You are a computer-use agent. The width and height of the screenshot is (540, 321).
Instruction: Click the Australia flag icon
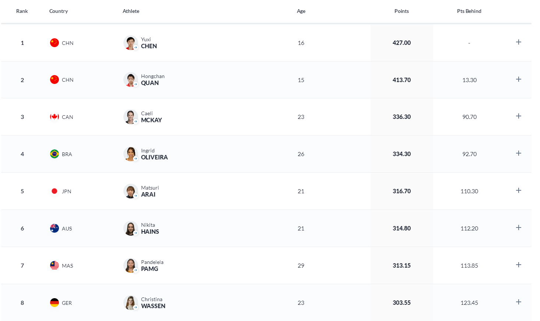[x=55, y=228]
